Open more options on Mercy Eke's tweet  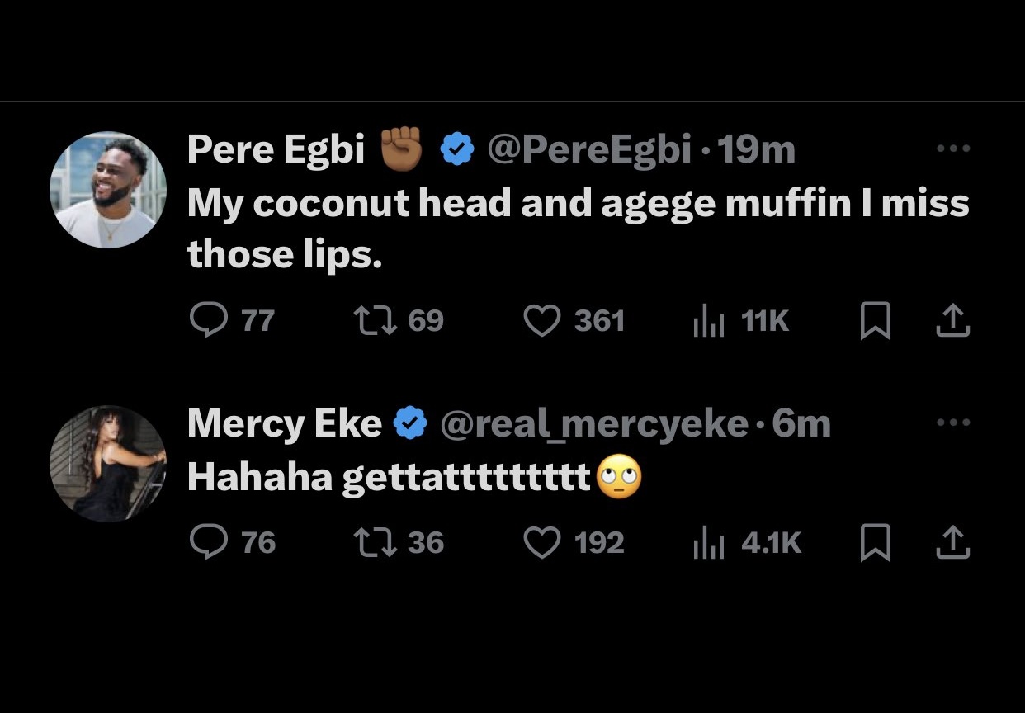tap(953, 423)
